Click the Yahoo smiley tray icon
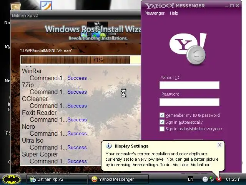Screen dimensions: 246x185 [205, 179]
